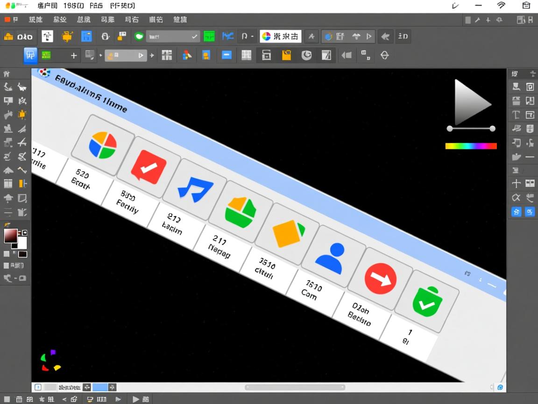Screen dimensions: 538x404
Task: Toggle the bright green grid button in top toolbar
Action: click(209, 36)
